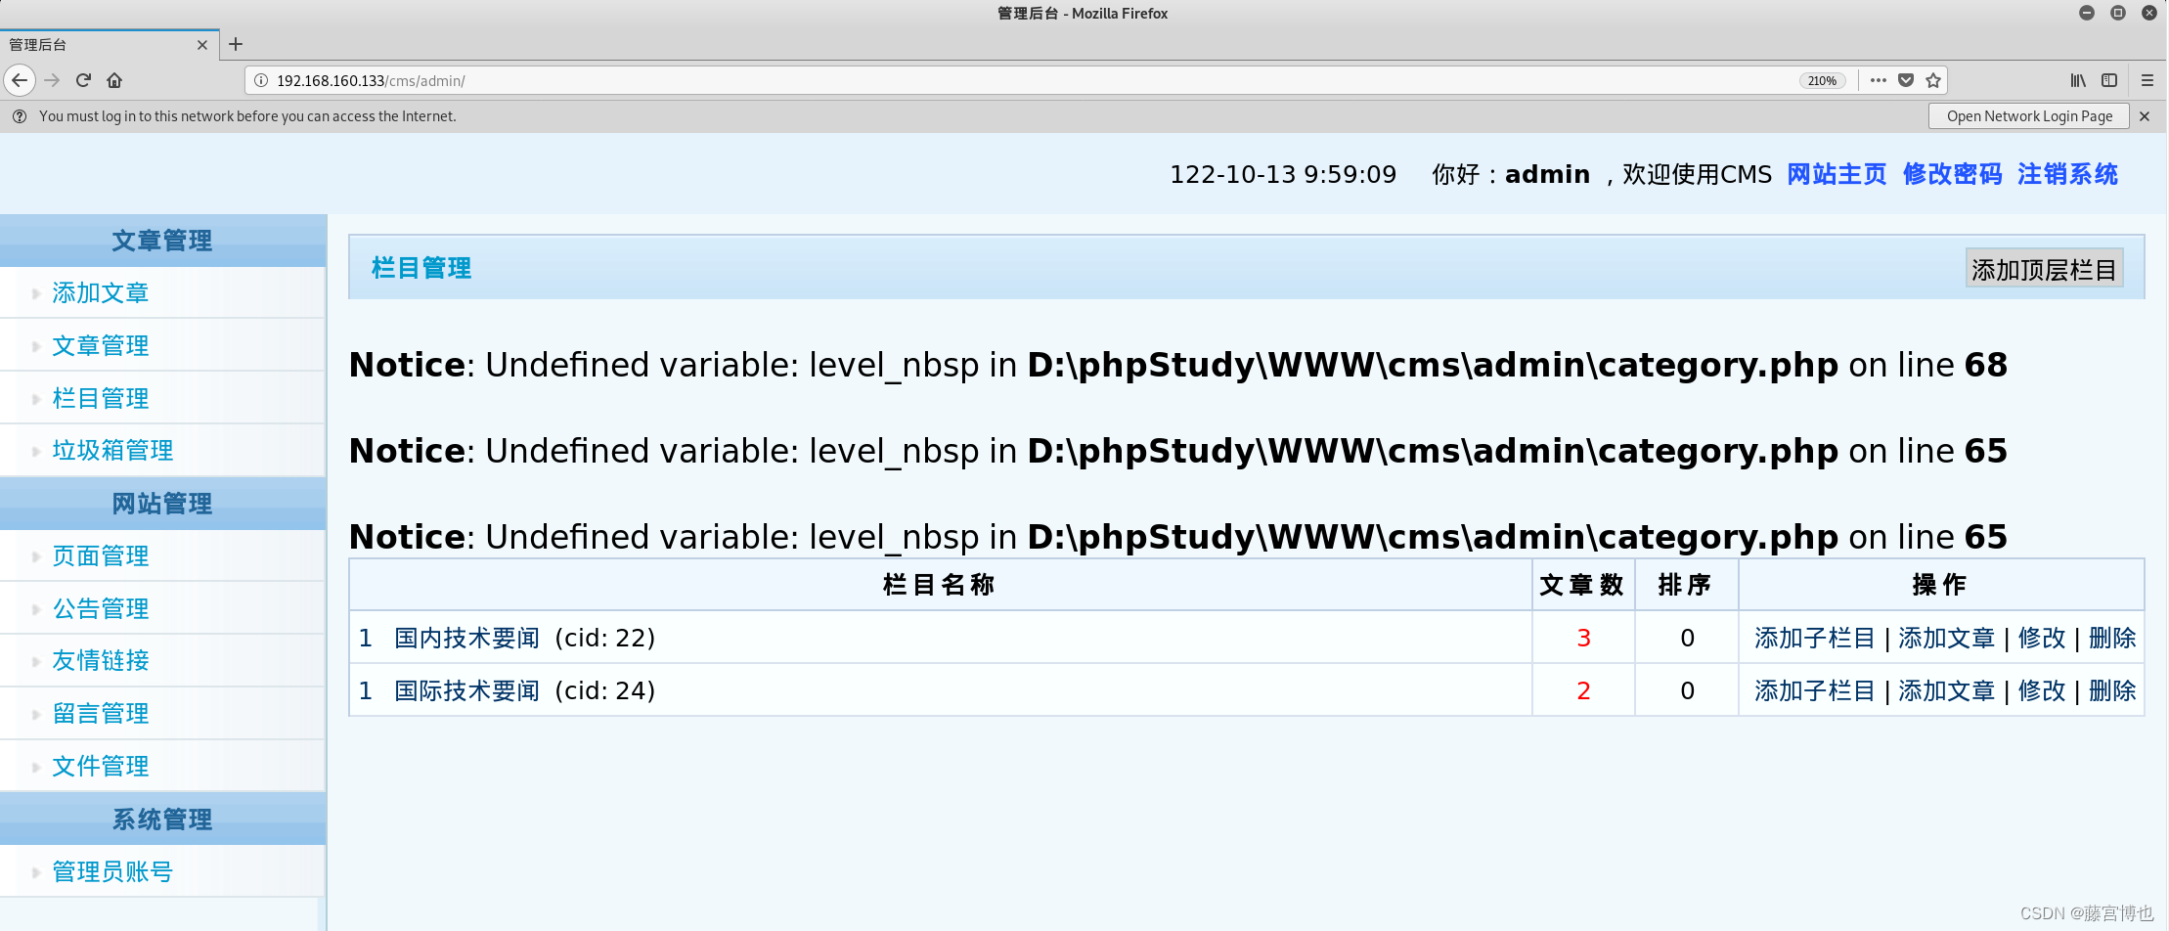Select the 管理后台 browser tab
Viewport: 2169px width, 931px height.
pos(110,45)
